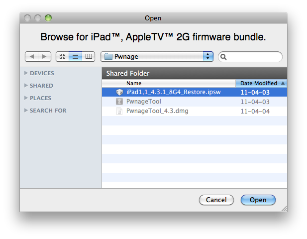Select the iPad1,1_4.3.1_8G4_Restore.ipsw file icon
Viewport: 307px width, 239px height.
pyautogui.click(x=119, y=92)
